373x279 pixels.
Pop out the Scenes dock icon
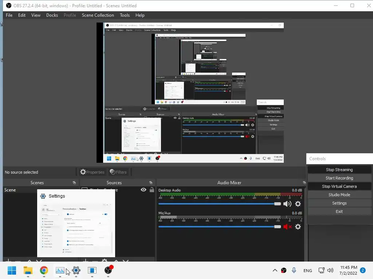pyautogui.click(x=74, y=183)
